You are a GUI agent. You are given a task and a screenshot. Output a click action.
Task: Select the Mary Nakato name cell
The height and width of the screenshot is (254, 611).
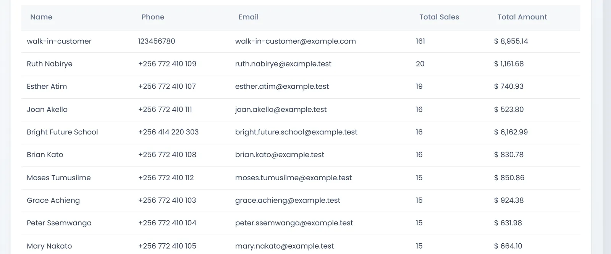pyautogui.click(x=49, y=246)
